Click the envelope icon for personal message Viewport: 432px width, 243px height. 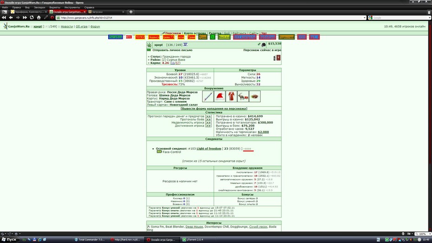pos(149,50)
